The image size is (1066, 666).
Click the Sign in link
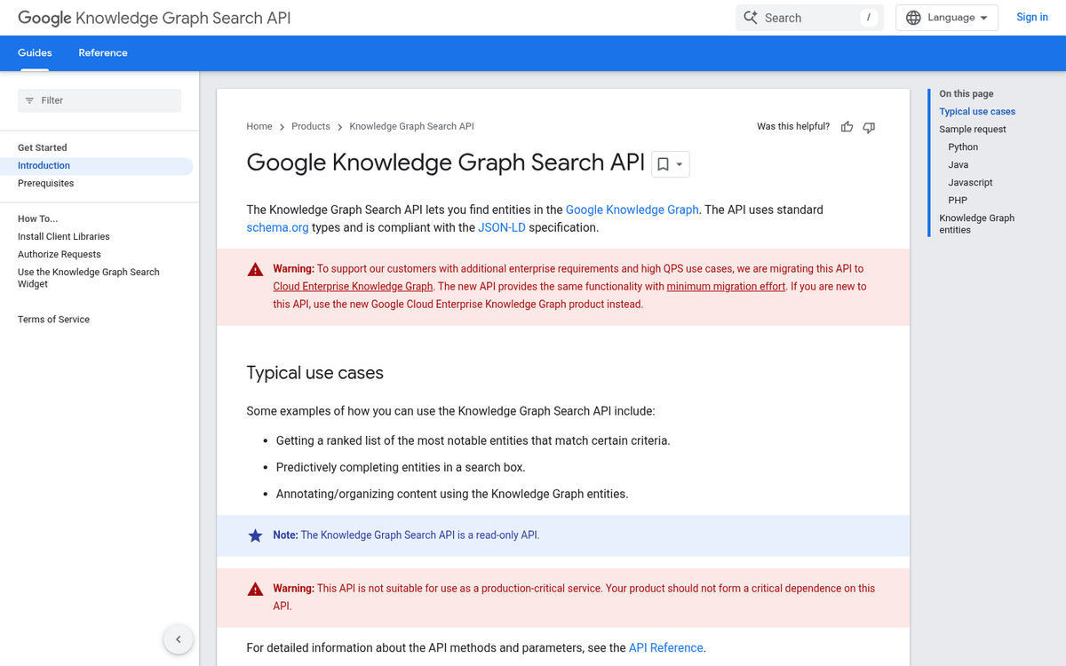pyautogui.click(x=1032, y=17)
